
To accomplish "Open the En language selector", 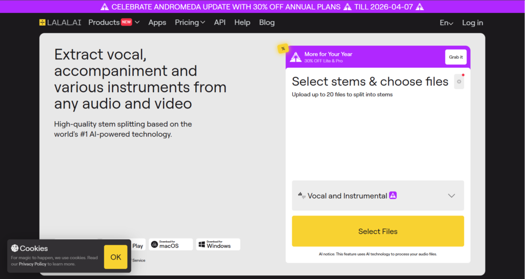I will pos(446,23).
